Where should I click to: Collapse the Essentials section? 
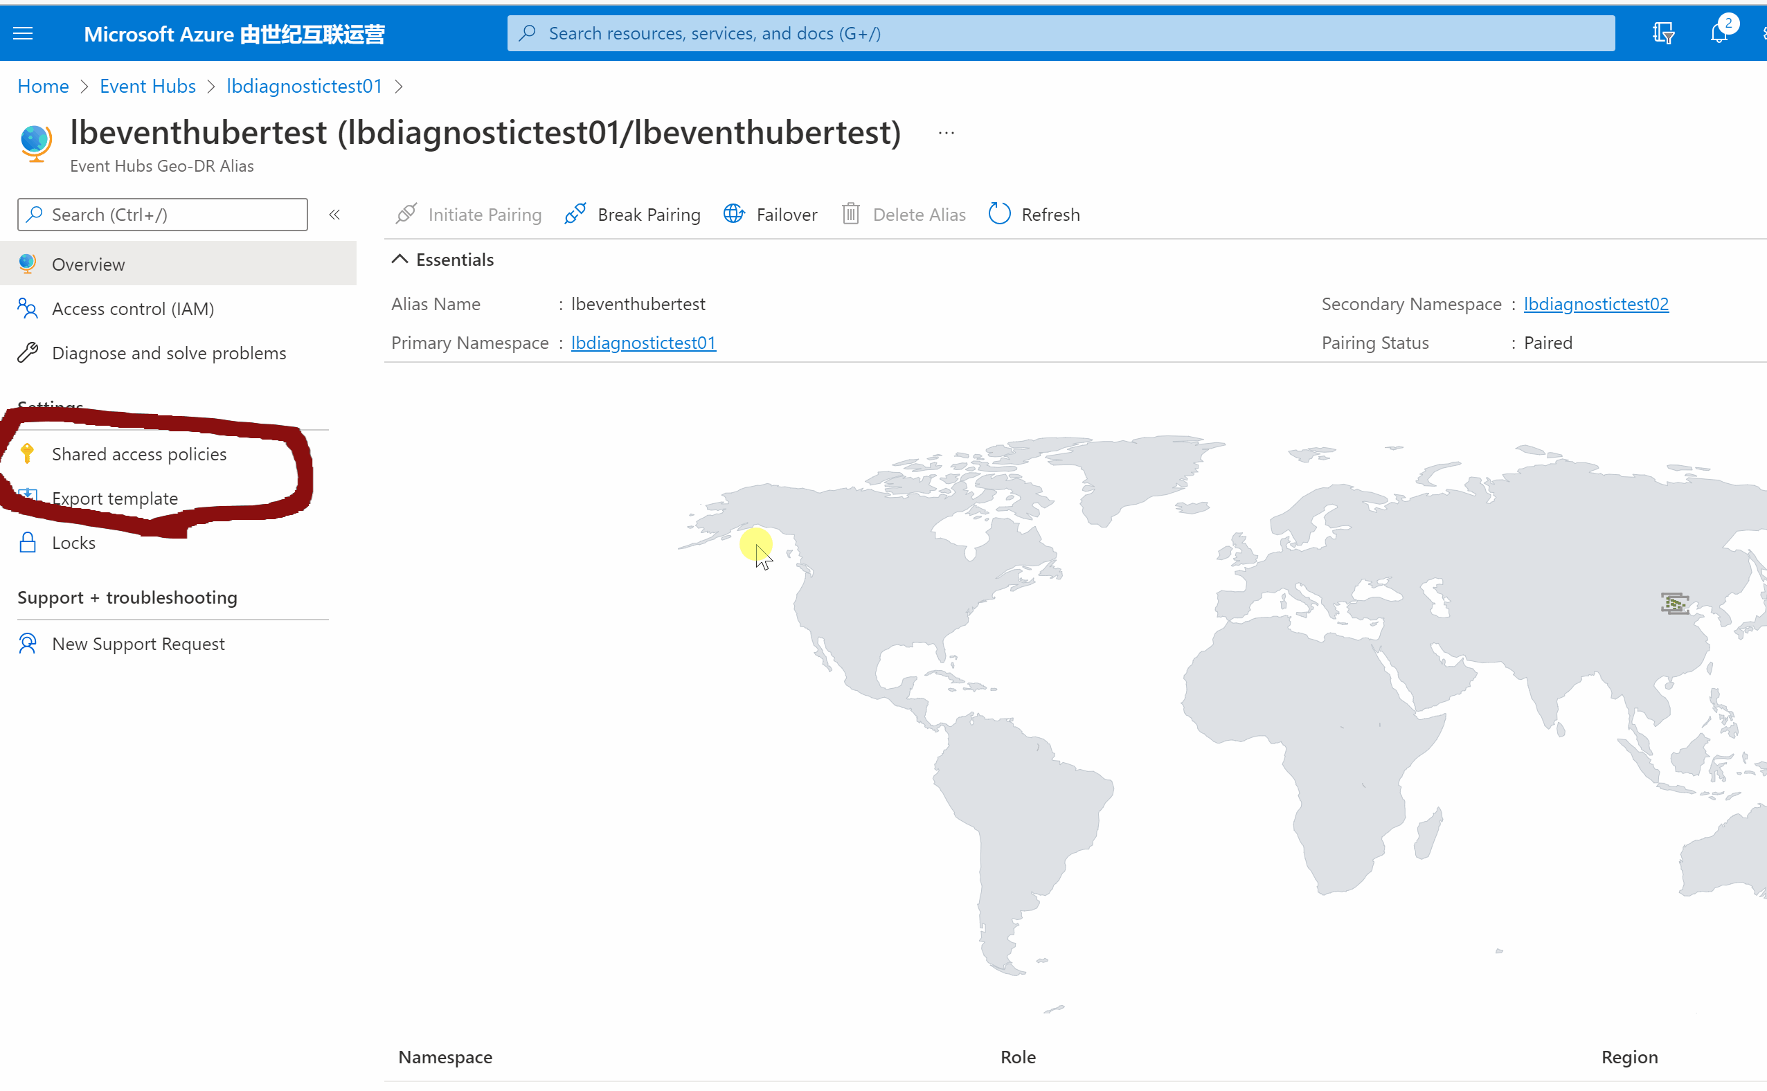point(400,260)
